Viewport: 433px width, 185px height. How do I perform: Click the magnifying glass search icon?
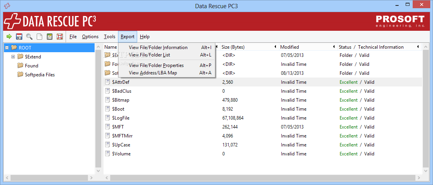pyautogui.click(x=29, y=37)
